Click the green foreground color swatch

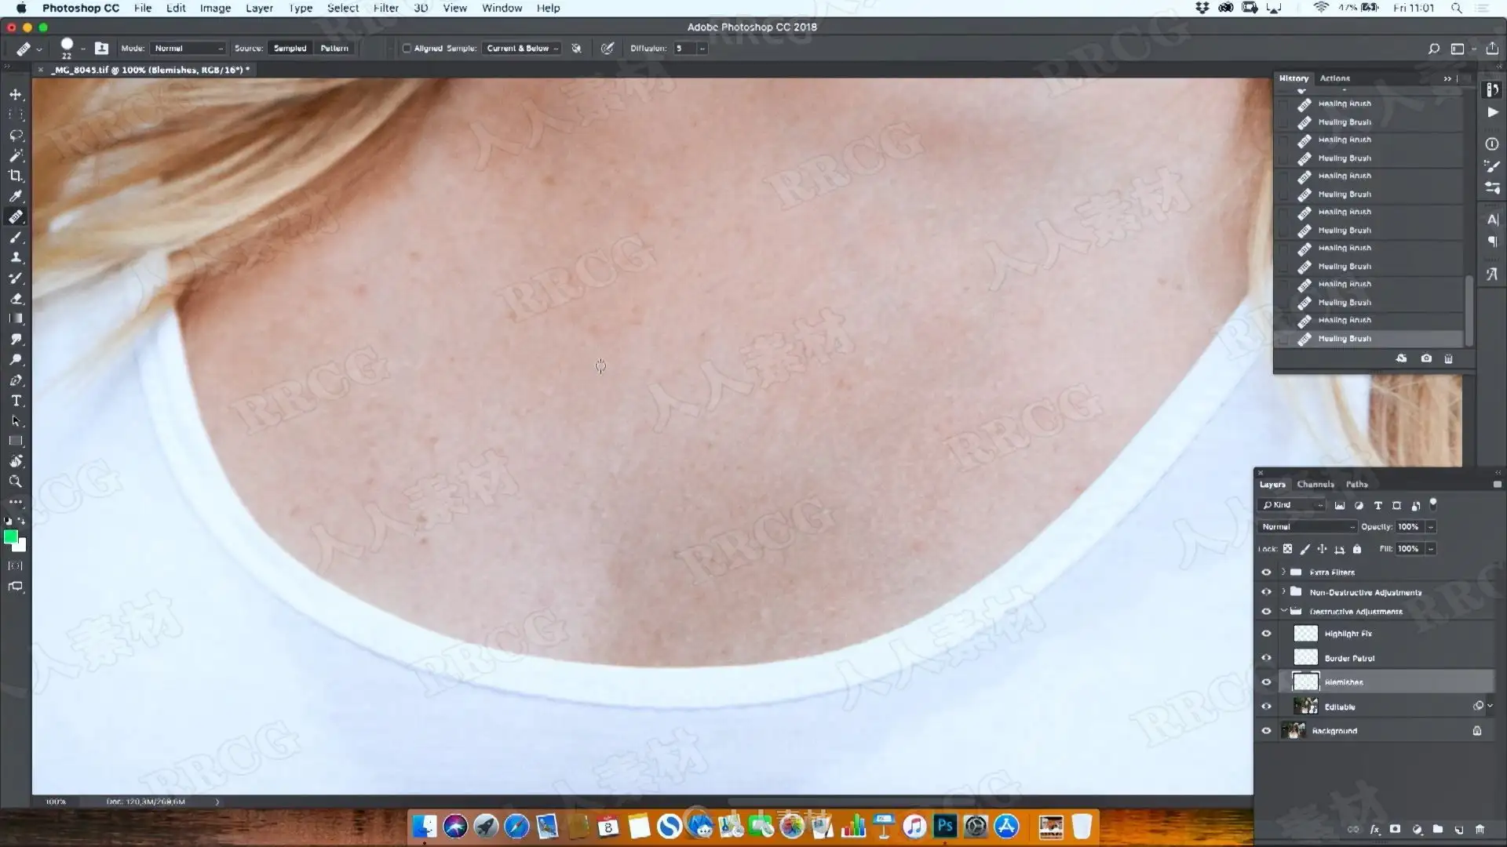pos(10,536)
